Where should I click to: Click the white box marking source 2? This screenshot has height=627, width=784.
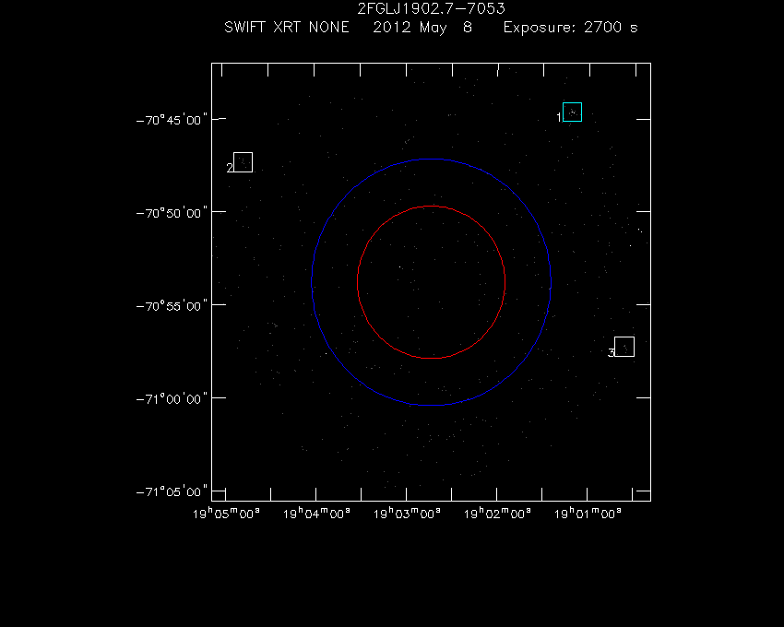tap(243, 162)
